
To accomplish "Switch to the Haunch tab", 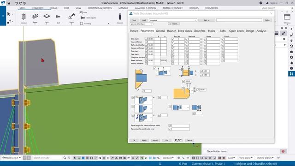I will coord(171,31).
